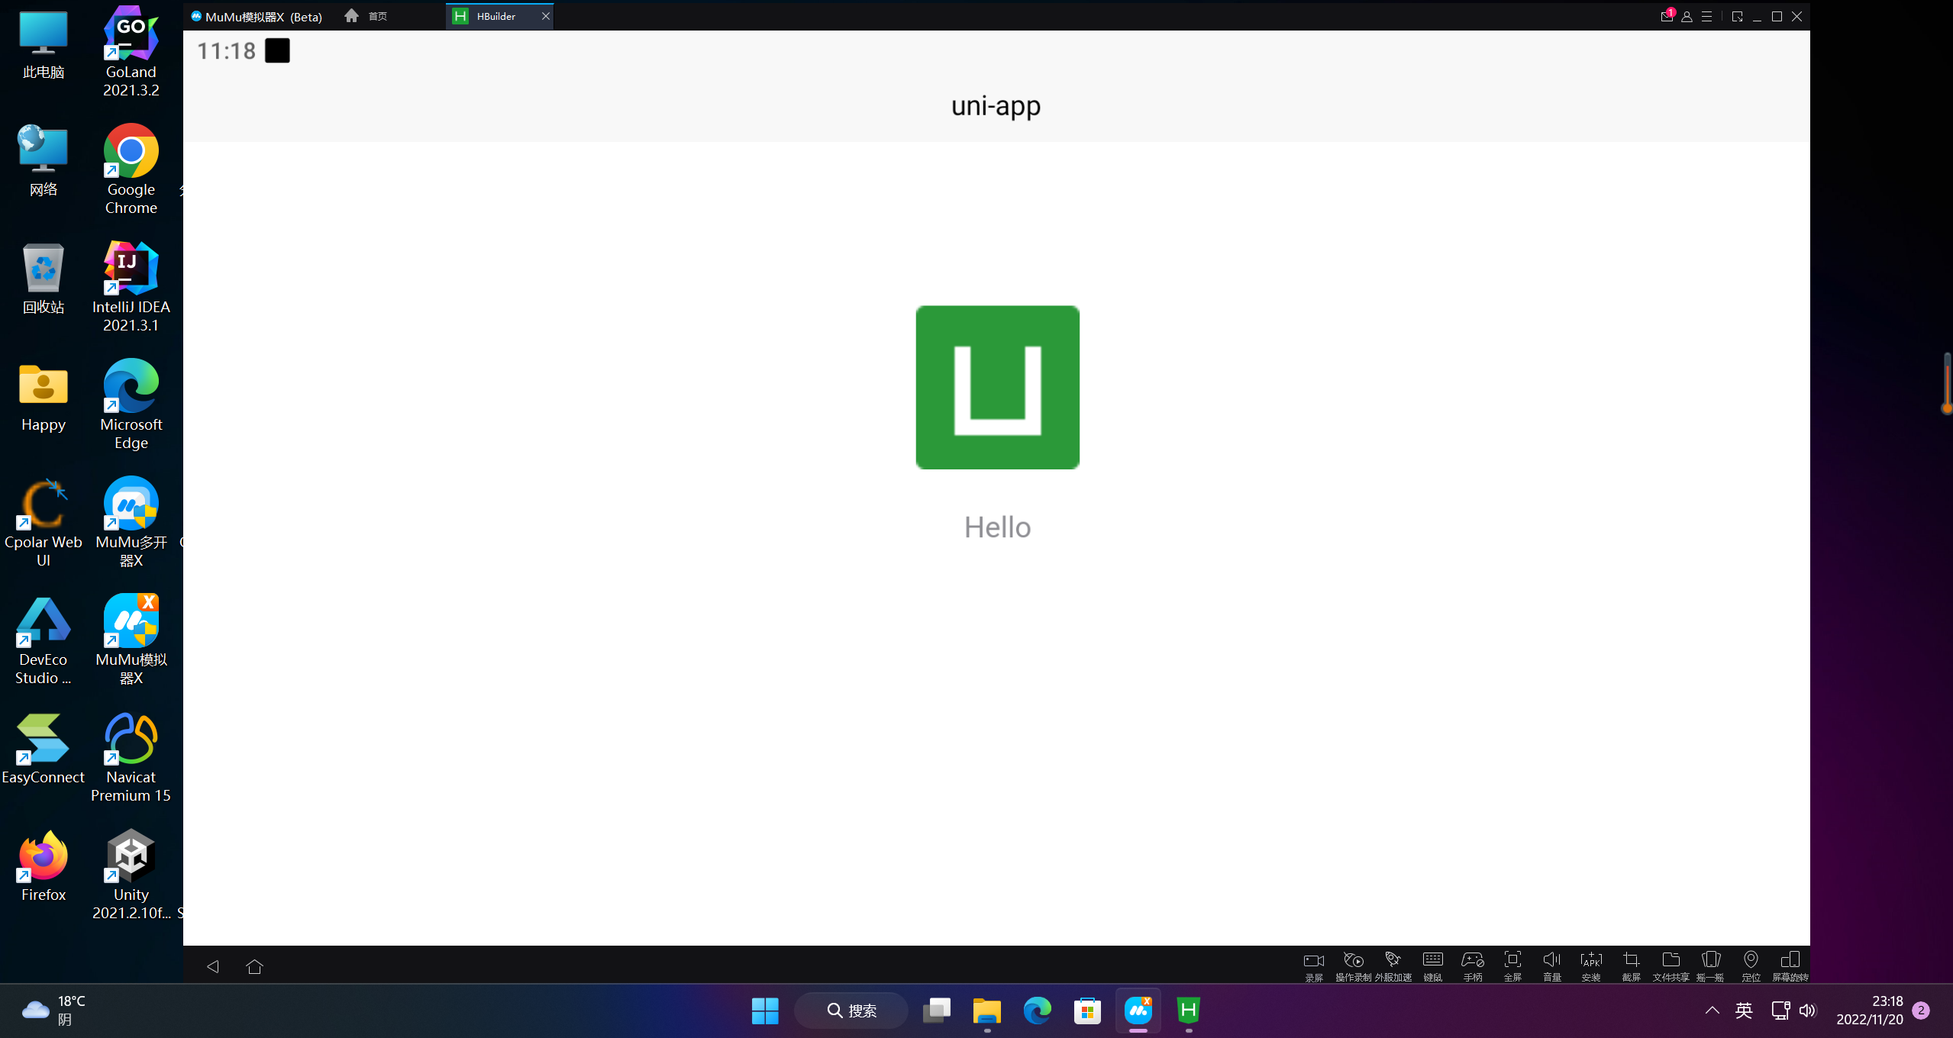
Task: Open 文件共享 shared folder
Action: [1671, 965]
